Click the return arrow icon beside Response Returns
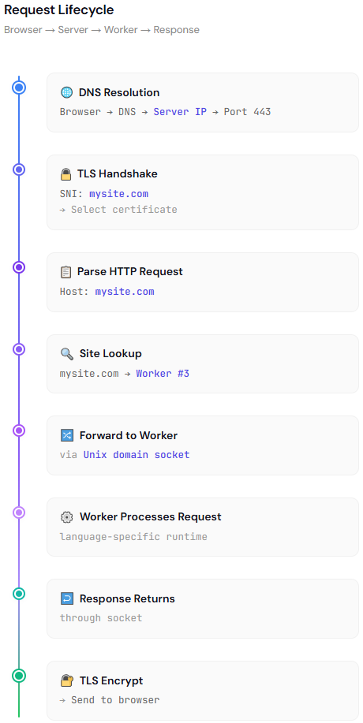 (67, 598)
